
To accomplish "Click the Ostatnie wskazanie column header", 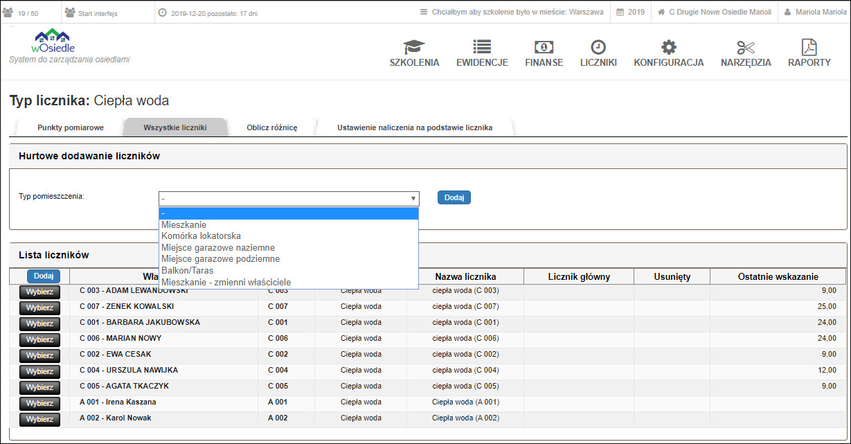I will coord(778,276).
